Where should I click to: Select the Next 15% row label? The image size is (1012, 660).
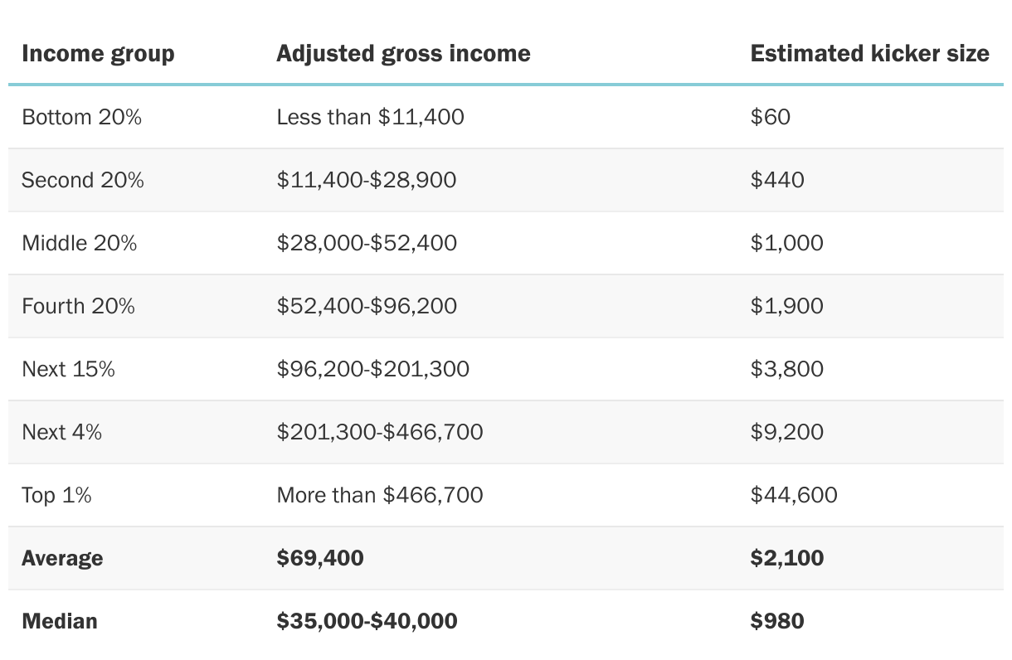(68, 369)
